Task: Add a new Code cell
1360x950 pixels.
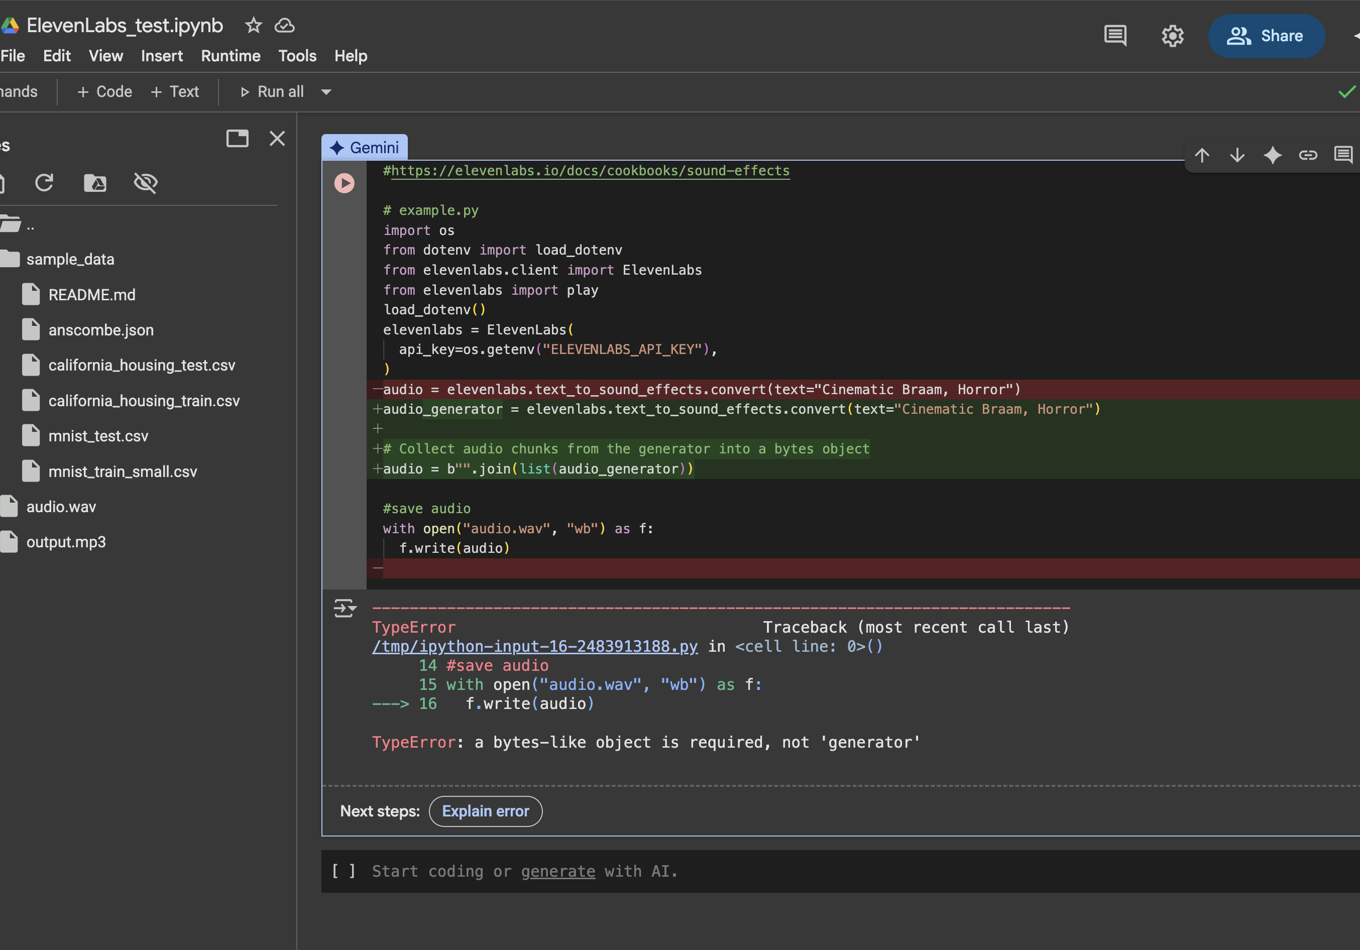Action: click(x=105, y=92)
